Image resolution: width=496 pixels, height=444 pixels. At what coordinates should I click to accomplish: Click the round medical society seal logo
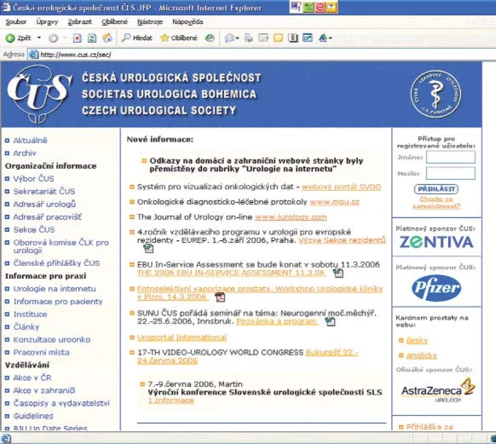[x=436, y=94]
